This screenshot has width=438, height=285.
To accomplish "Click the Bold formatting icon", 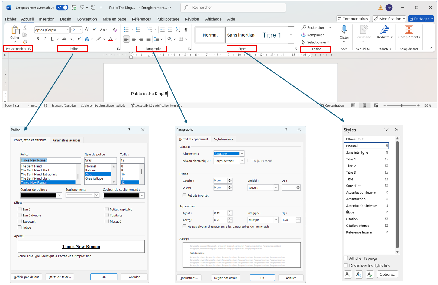I will click(38, 39).
